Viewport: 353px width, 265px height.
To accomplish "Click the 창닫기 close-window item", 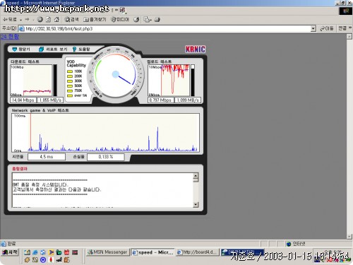I will pos(21,49).
